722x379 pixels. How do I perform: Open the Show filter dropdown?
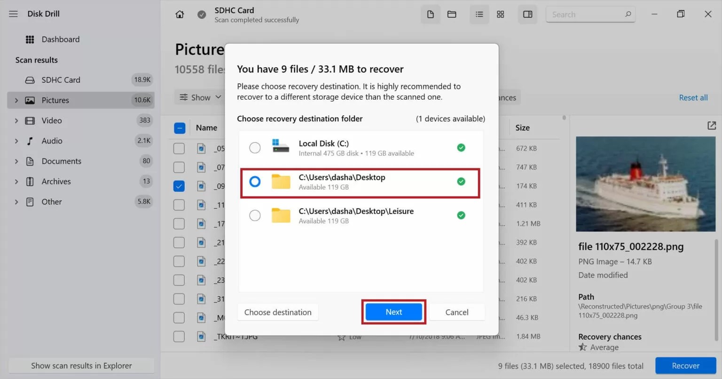199,97
